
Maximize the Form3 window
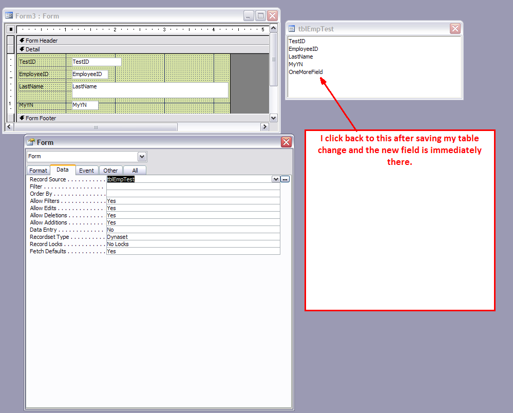click(x=260, y=16)
